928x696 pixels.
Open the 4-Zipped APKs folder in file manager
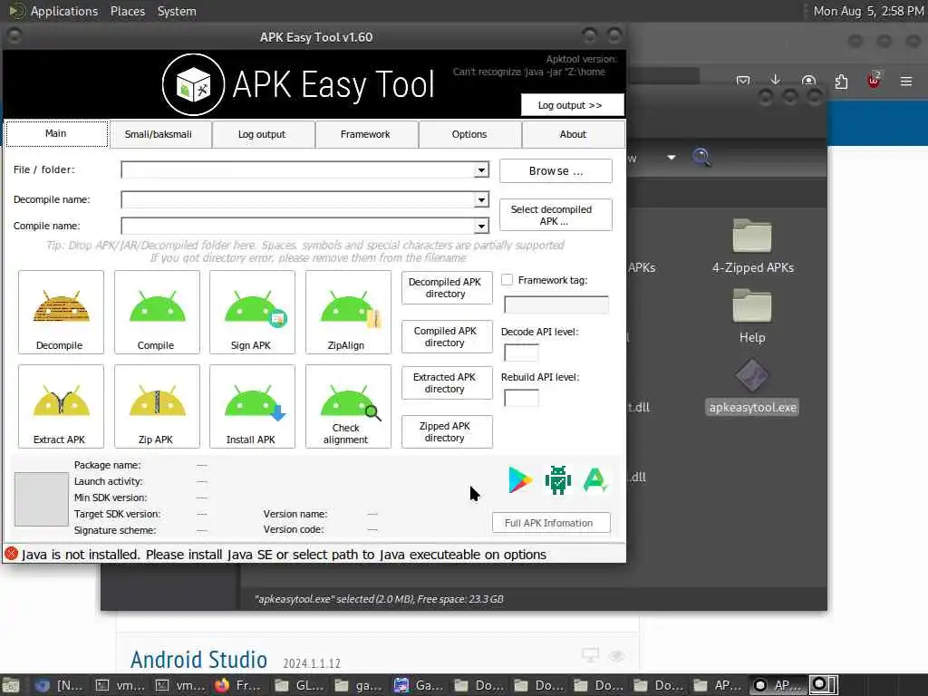coord(752,246)
